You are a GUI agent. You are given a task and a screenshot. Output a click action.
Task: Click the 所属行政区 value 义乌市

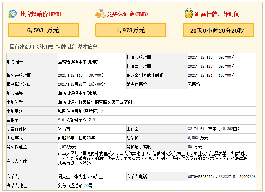(64, 129)
